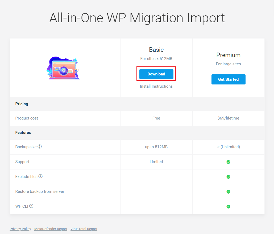Click the green checkmark in WP CLI row
Screen dimensions: 274x234
coord(228,206)
